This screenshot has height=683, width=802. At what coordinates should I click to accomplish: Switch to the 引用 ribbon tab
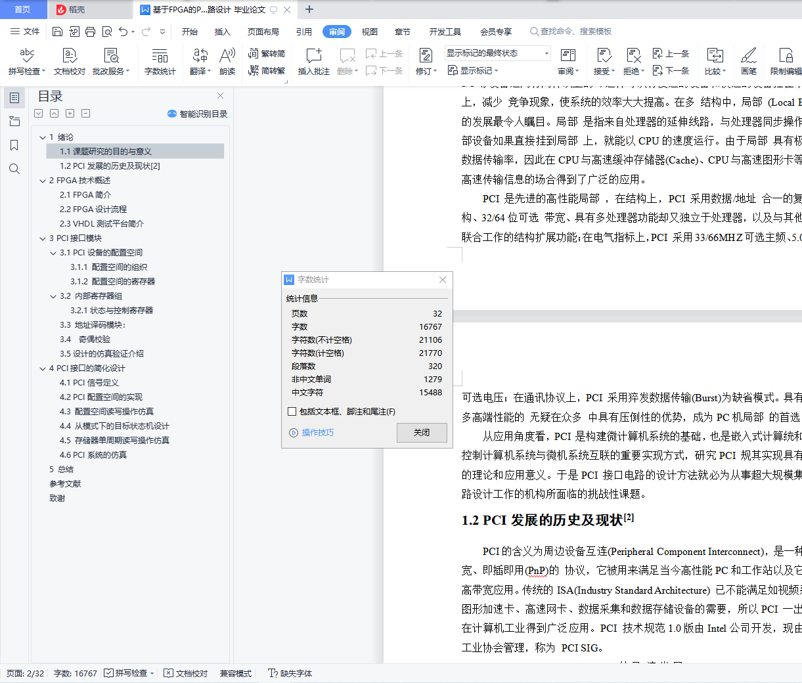point(304,32)
